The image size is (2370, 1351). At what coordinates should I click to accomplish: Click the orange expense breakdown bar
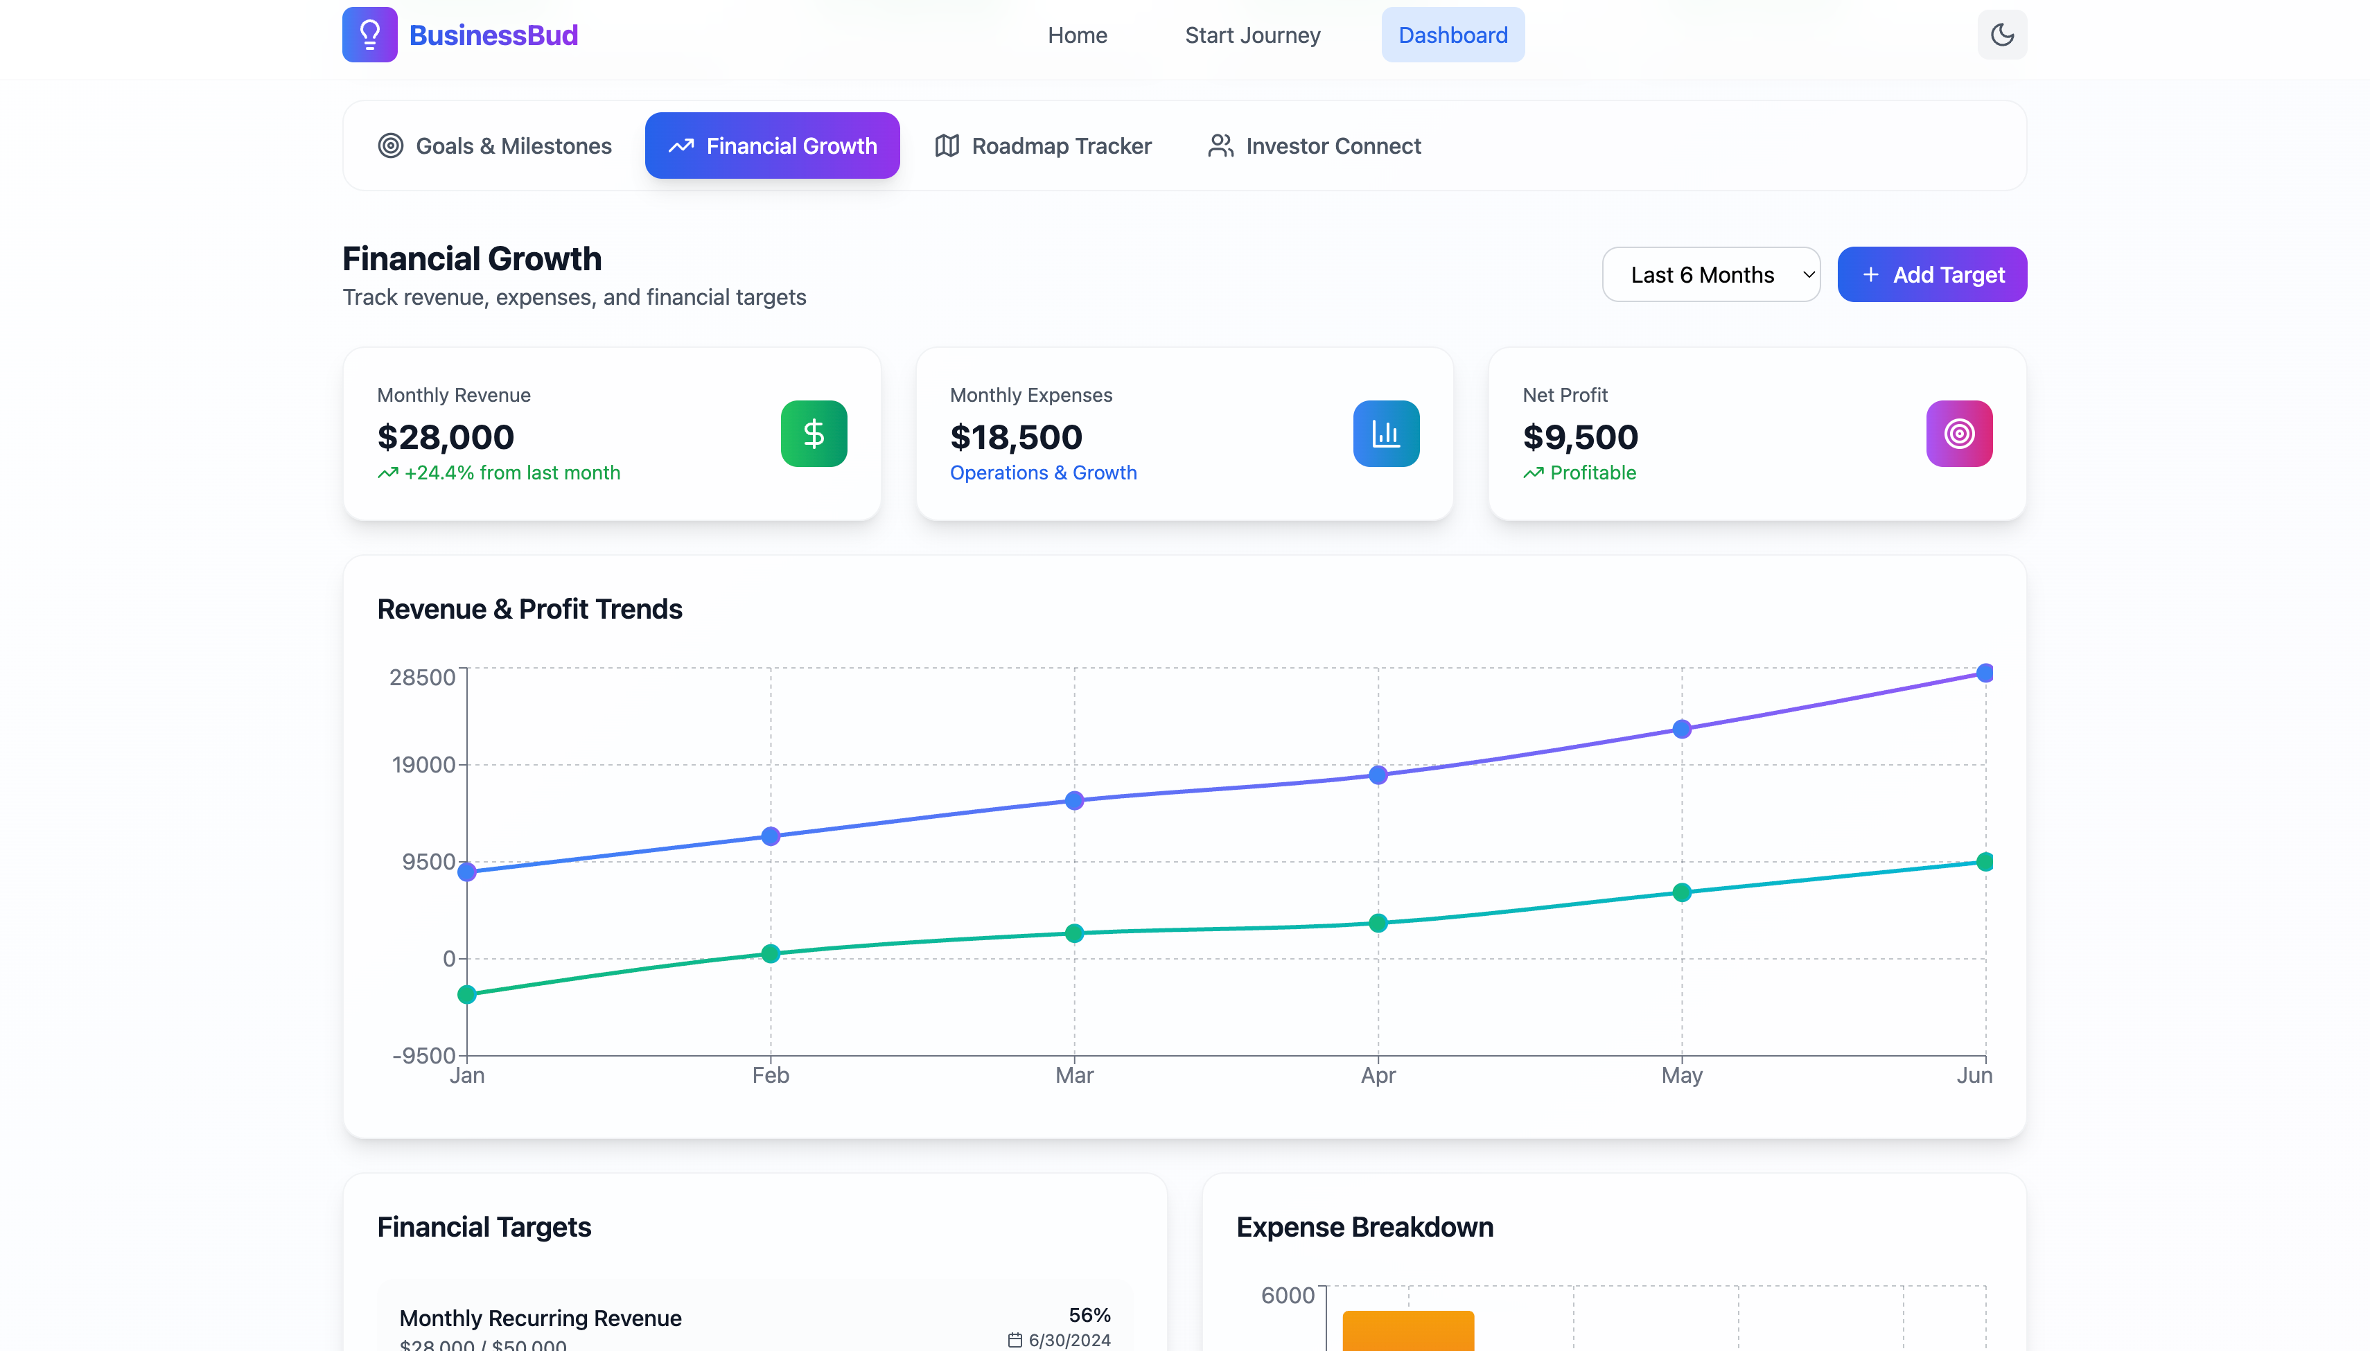pos(1407,1331)
